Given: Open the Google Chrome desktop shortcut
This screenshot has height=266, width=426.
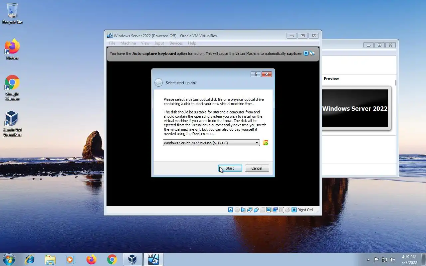Looking at the screenshot, I should coord(12,88).
